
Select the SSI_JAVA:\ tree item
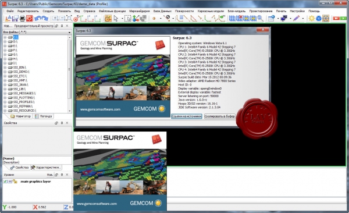click(20, 84)
